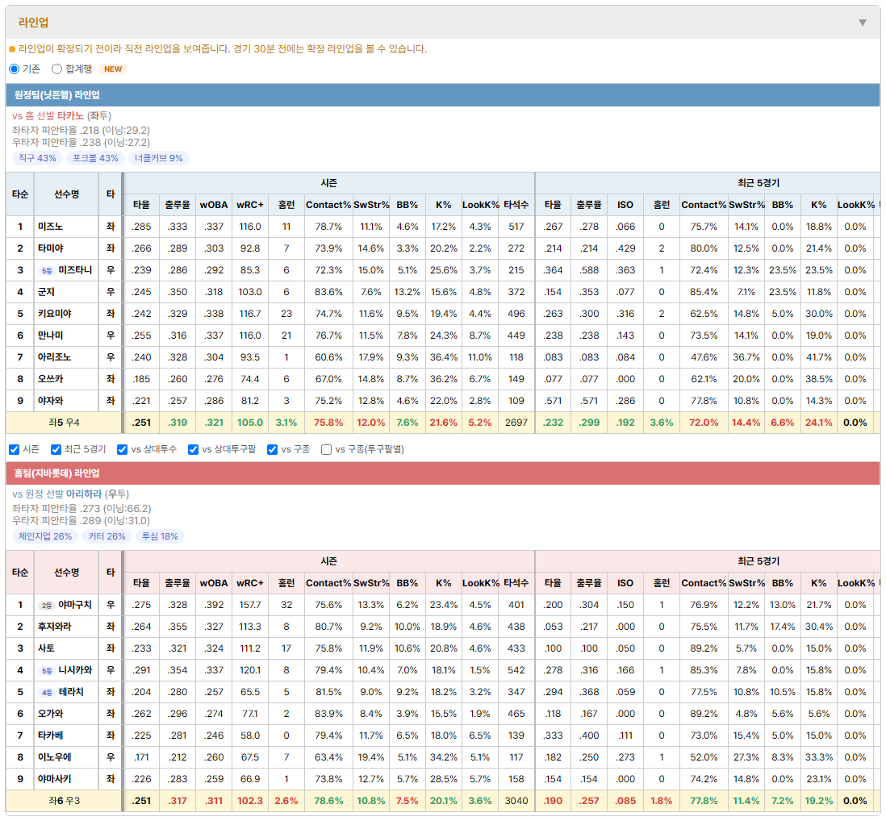Click the wRC+ column header in away table
Viewport: 886px width, 821px height.
pos(250,205)
